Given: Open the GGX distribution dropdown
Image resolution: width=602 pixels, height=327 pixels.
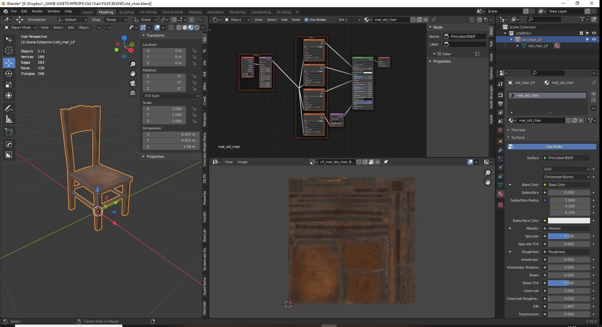Looking at the screenshot, I should pyautogui.click(x=566, y=169).
